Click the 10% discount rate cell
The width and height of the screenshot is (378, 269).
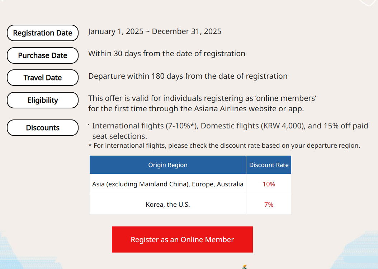[269, 184]
